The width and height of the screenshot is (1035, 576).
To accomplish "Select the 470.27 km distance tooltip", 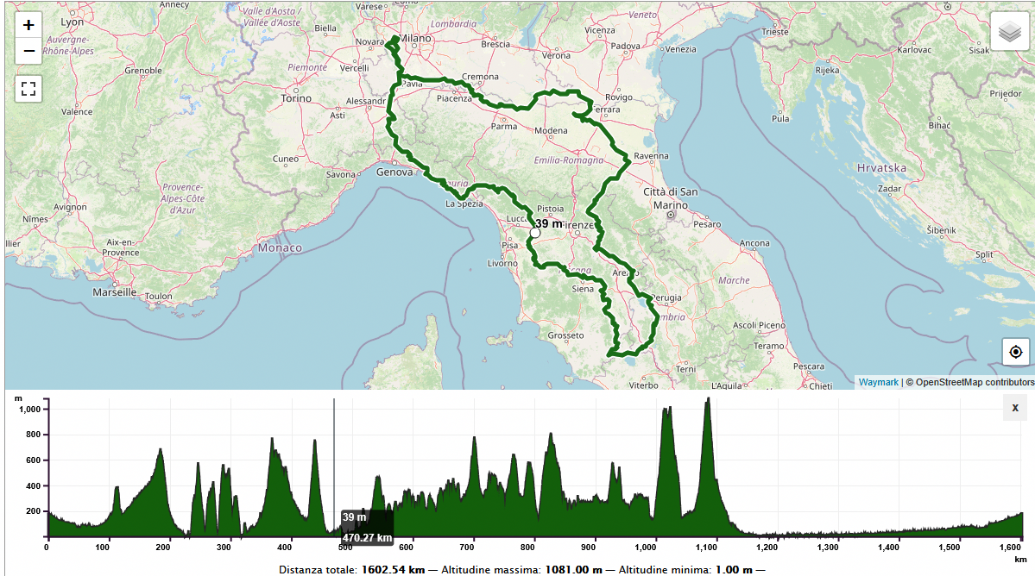I will click(367, 538).
